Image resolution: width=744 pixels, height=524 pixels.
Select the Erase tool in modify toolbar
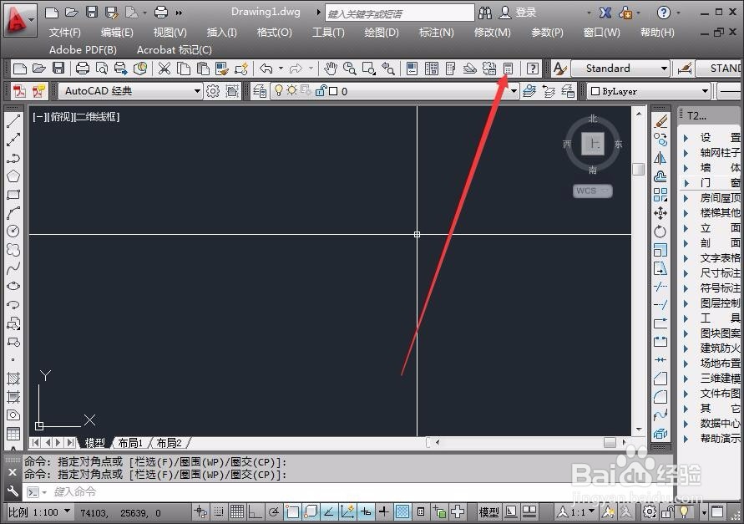pos(660,122)
